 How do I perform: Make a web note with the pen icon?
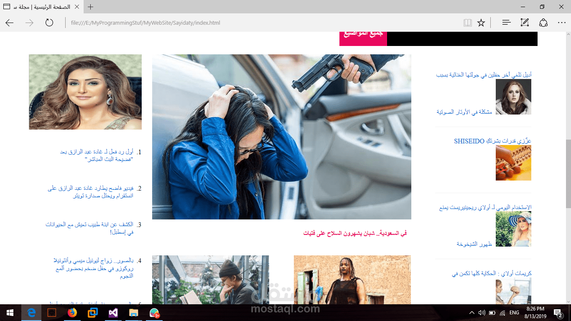coord(525,23)
